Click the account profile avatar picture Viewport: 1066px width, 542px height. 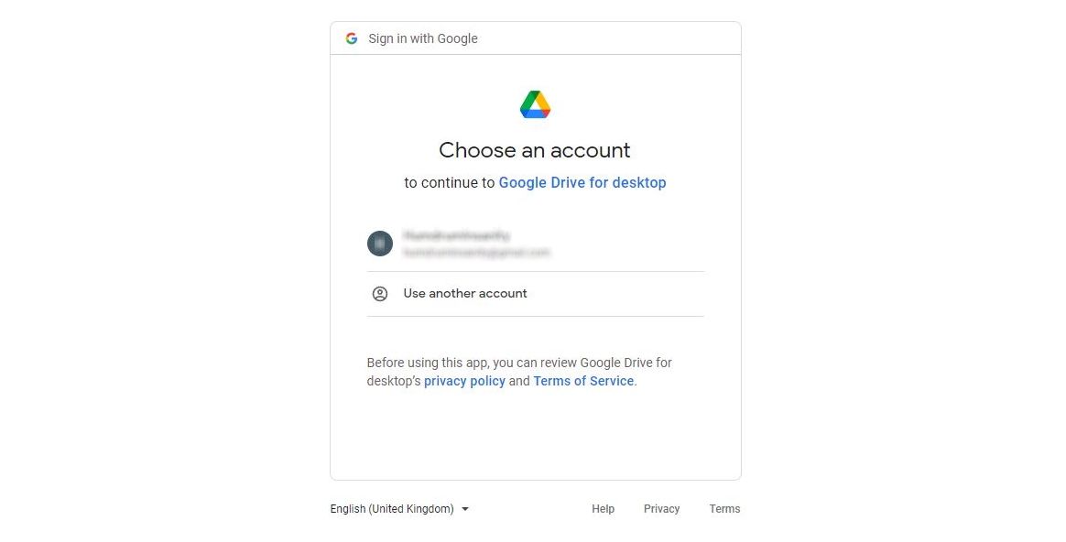[x=380, y=243]
